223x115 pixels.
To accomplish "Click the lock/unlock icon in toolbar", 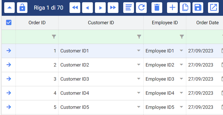I will point(22,8).
